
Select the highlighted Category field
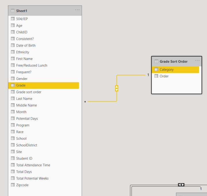point(175,70)
